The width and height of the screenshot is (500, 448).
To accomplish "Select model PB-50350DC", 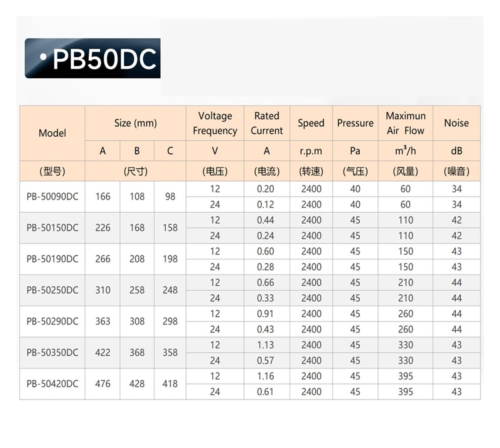I will 52,353.
